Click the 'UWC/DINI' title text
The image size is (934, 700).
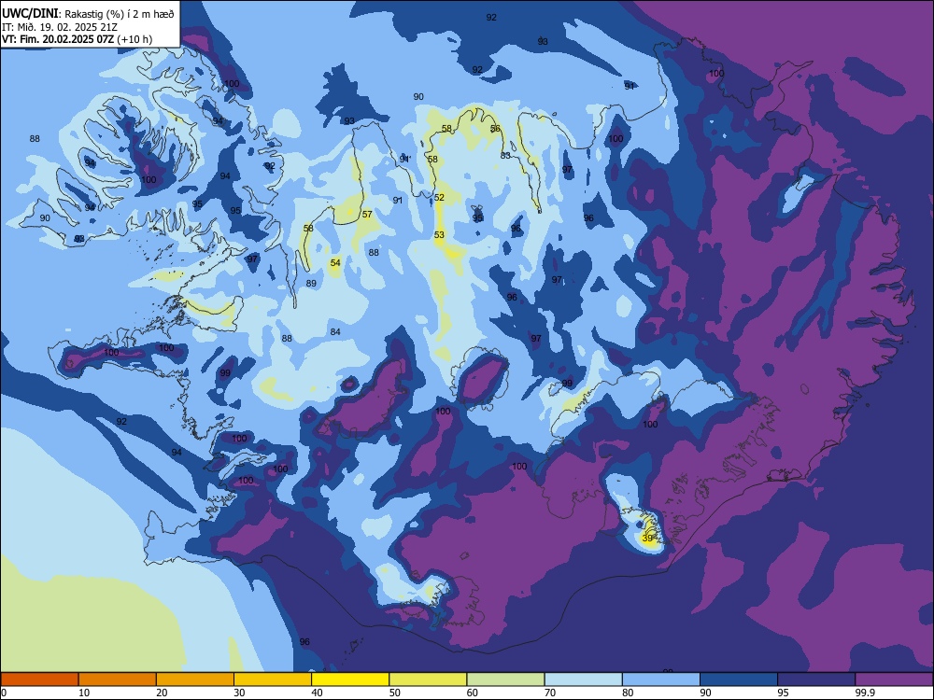pos(31,13)
